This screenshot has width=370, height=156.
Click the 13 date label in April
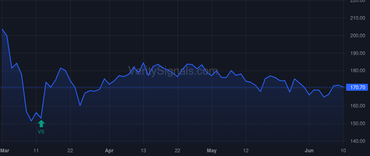point(143,151)
